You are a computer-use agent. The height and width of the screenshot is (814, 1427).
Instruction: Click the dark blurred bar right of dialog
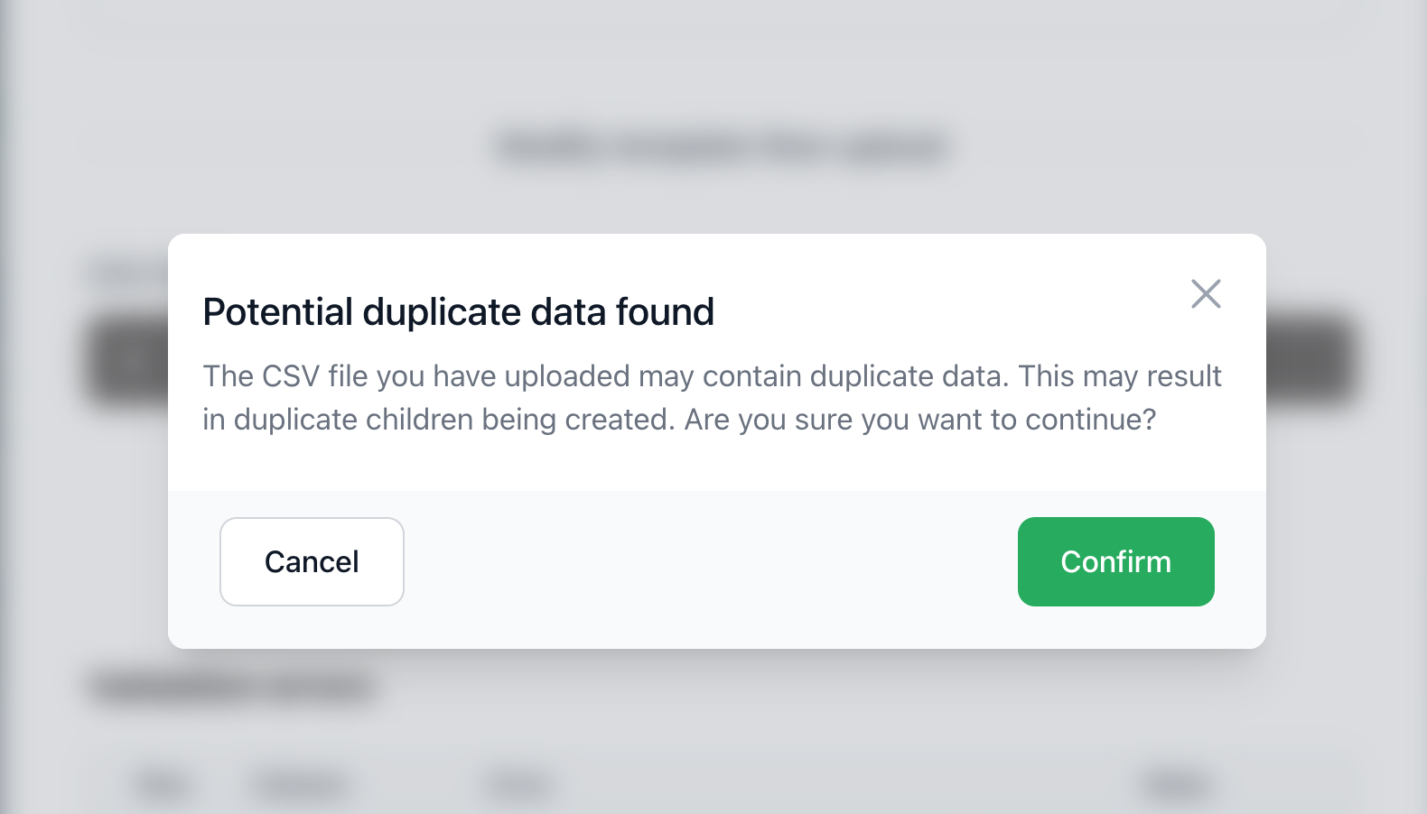pos(1311,361)
